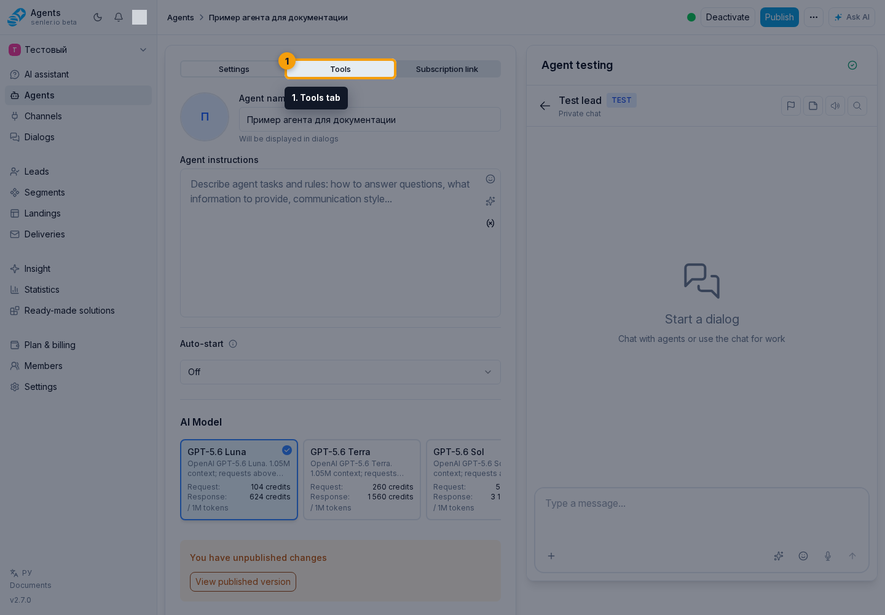Insert variable icon in instructions
The height and width of the screenshot is (615, 885).
pos(490,223)
